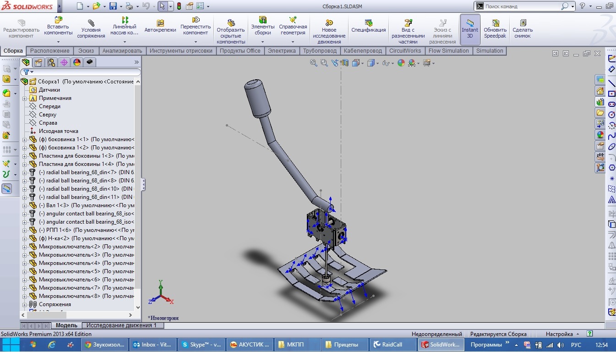Click the appearance color sphere in view toolbar
Image resolution: width=616 pixels, height=352 pixels.
click(x=401, y=63)
